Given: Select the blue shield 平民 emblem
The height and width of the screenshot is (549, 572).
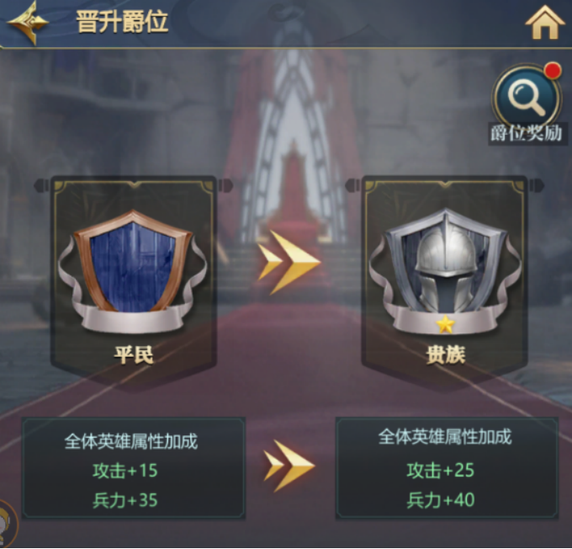Looking at the screenshot, I should pyautogui.click(x=132, y=271).
